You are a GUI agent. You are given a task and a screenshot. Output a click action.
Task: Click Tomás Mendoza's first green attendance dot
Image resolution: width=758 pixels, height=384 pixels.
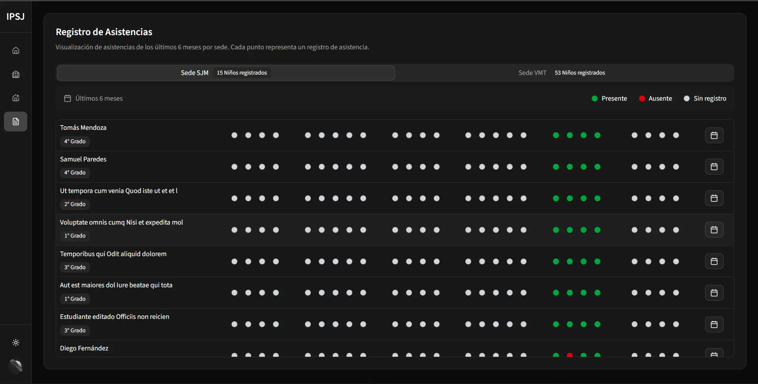(556, 135)
